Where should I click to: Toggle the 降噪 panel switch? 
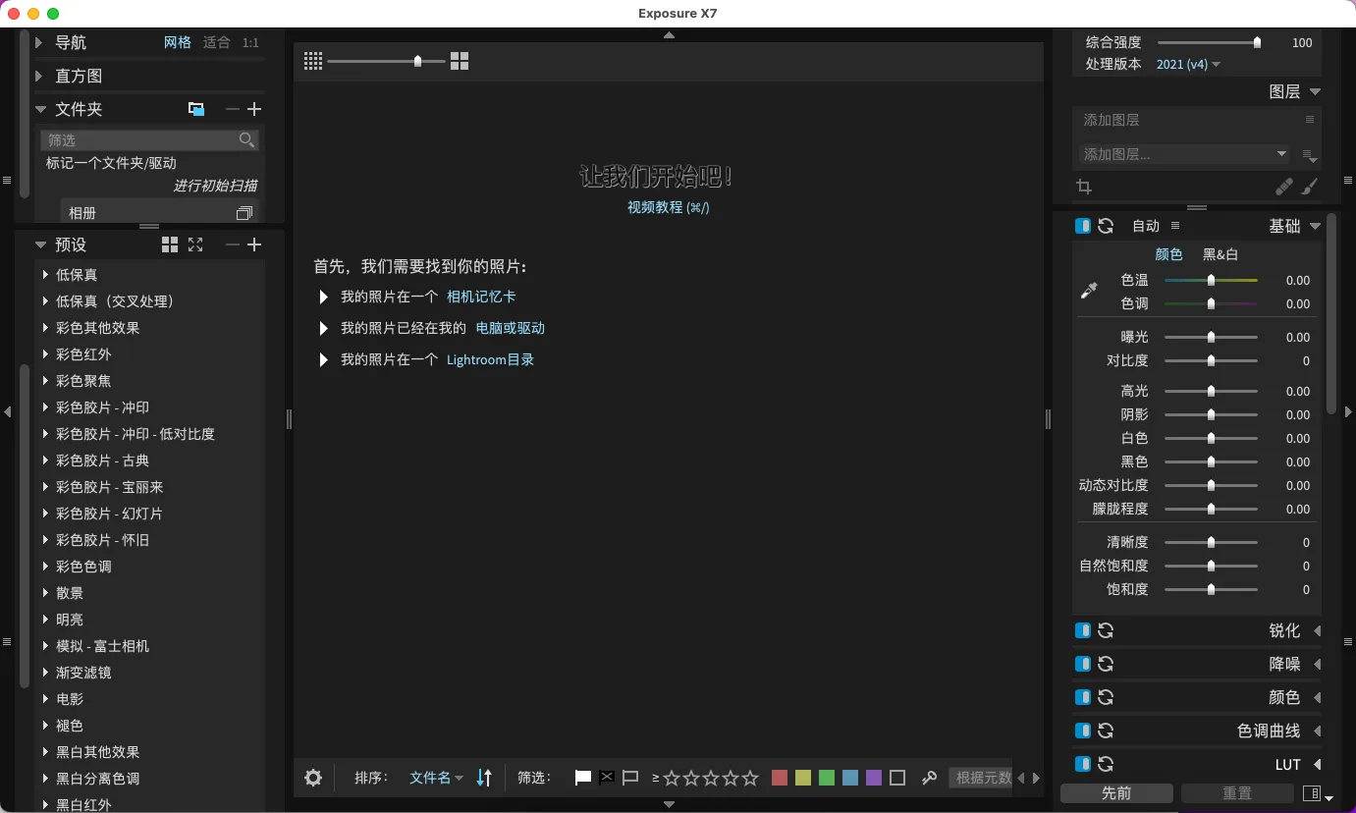[1083, 664]
